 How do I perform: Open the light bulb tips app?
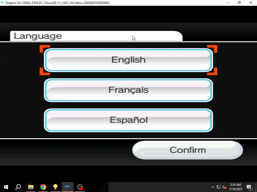pyautogui.click(x=55, y=187)
